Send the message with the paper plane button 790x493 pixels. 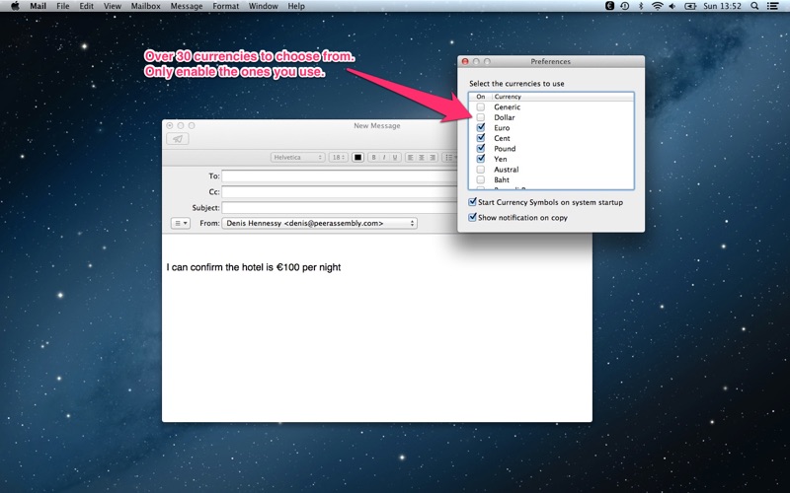(x=178, y=139)
